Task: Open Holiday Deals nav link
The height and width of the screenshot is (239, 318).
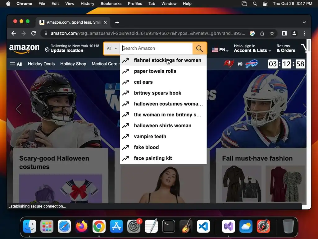Action: (41, 64)
